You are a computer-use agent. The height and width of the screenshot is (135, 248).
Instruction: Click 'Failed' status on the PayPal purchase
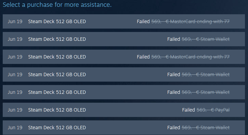pos(188,110)
